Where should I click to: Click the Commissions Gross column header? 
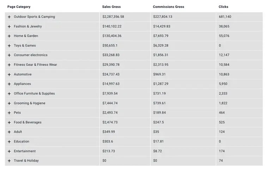[x=169, y=7]
